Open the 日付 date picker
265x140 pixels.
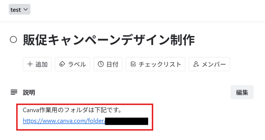(x=108, y=64)
